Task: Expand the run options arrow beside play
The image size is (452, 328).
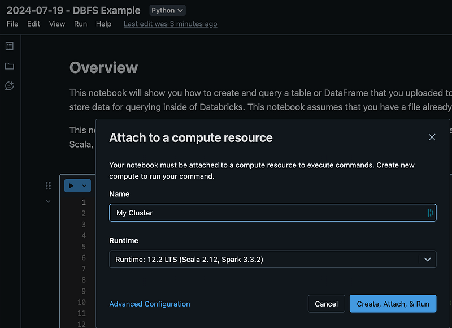Action: 84,186
